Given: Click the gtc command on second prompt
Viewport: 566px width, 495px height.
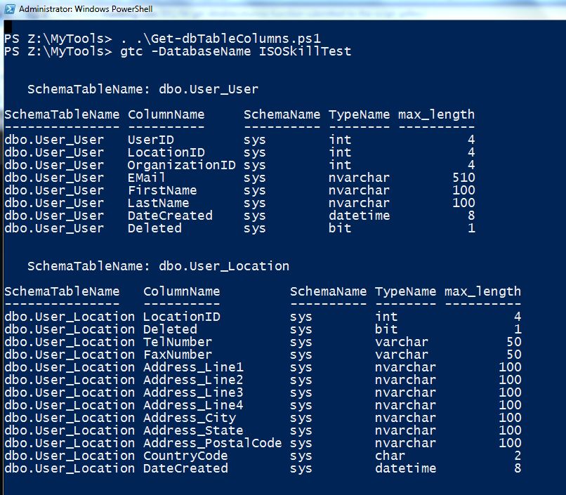Looking at the screenshot, I should 131,51.
